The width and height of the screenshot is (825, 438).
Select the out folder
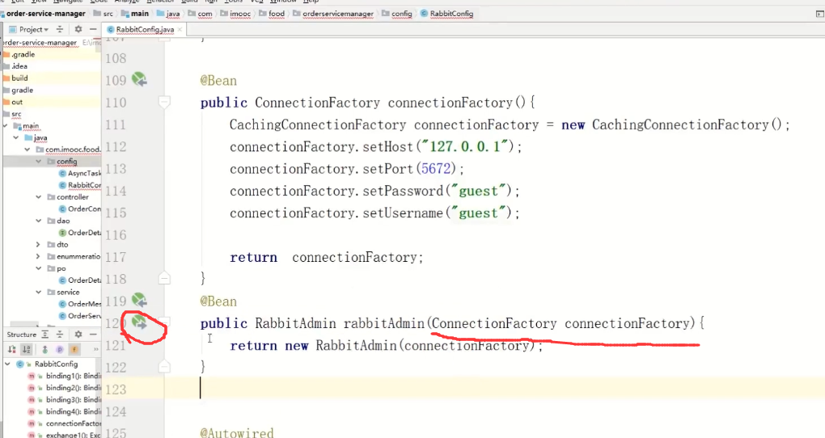pos(13,102)
